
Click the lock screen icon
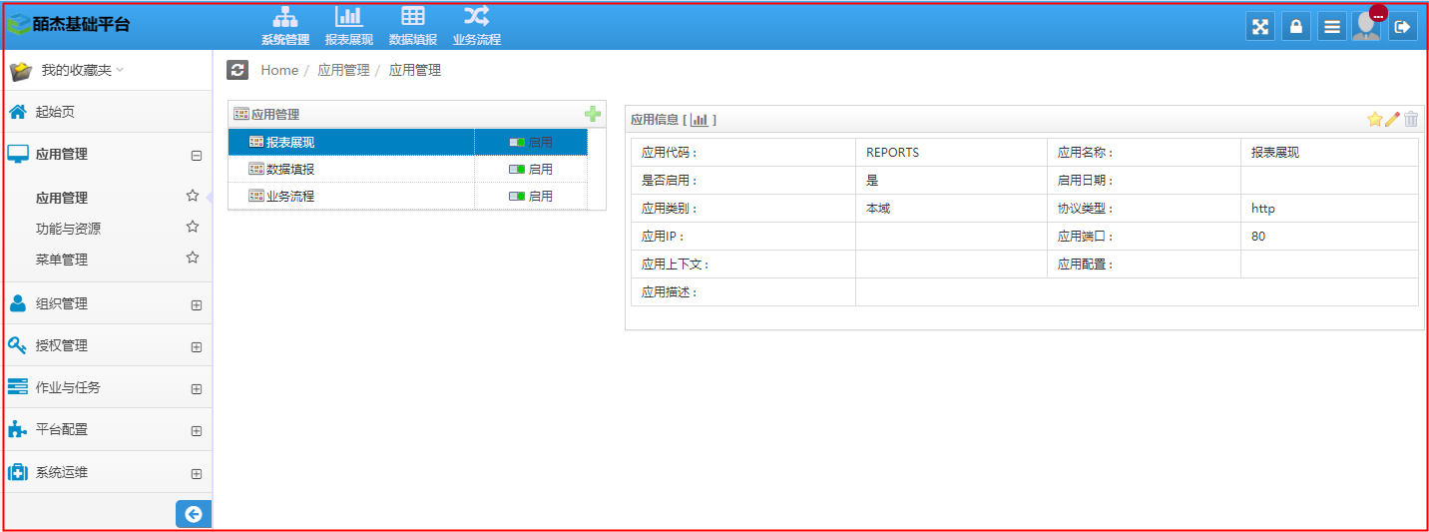pyautogui.click(x=1296, y=27)
